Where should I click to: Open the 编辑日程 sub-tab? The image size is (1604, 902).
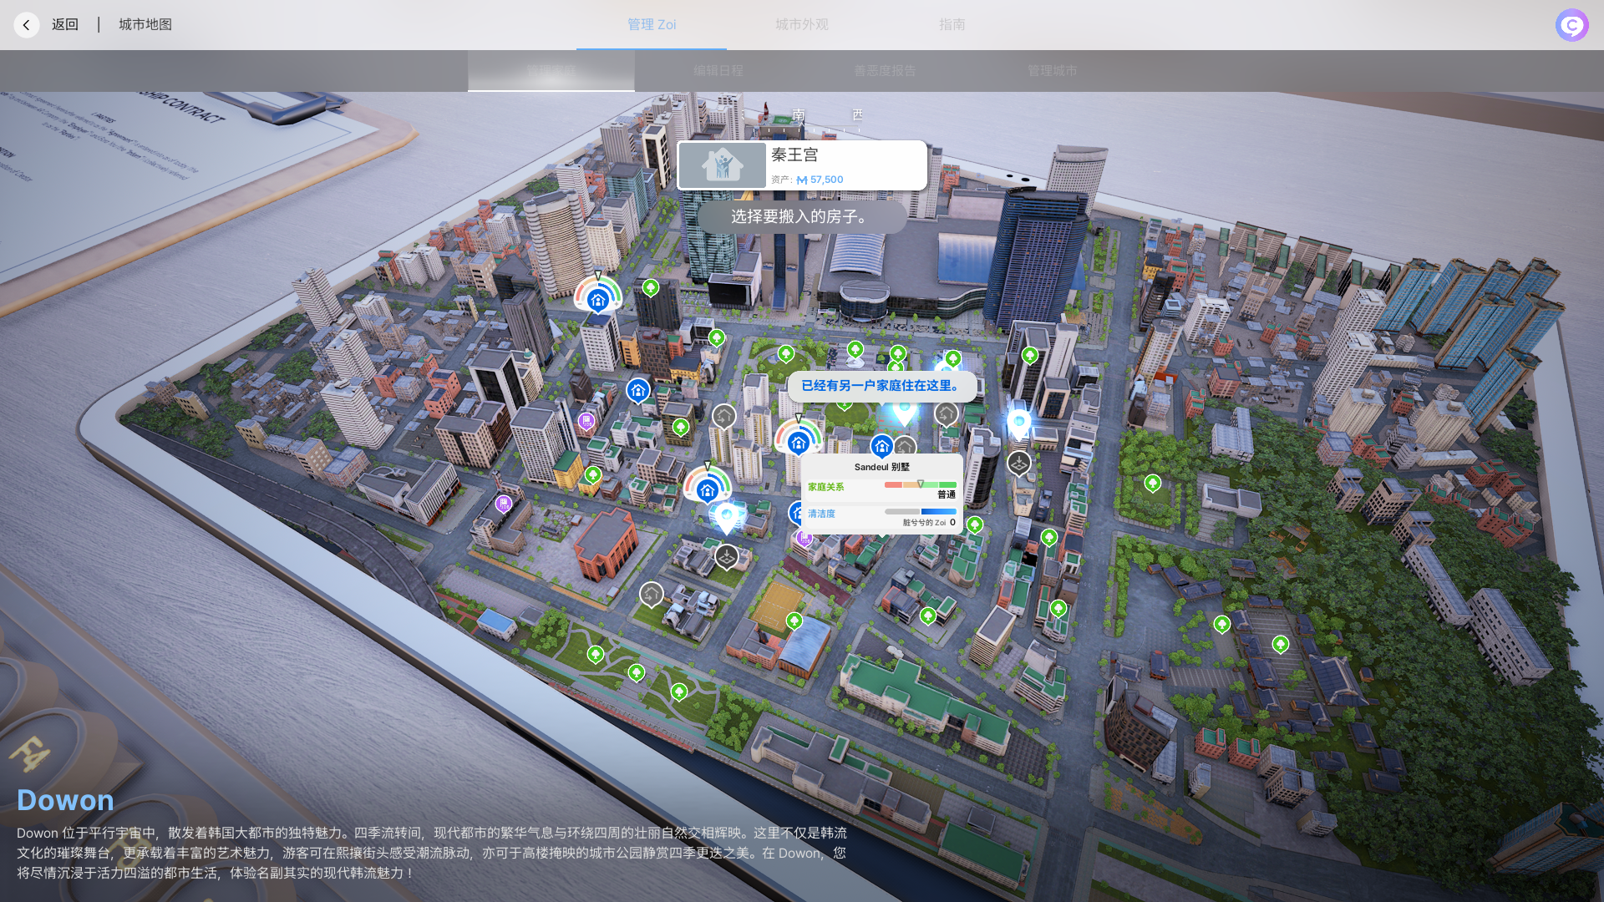pos(718,71)
